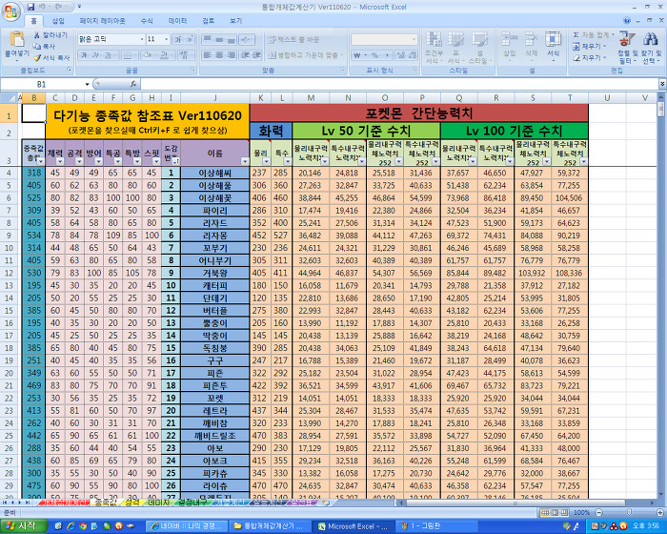This screenshot has height=534, width=667.
Task: Click the Name Box showing B1
Action: [43, 84]
